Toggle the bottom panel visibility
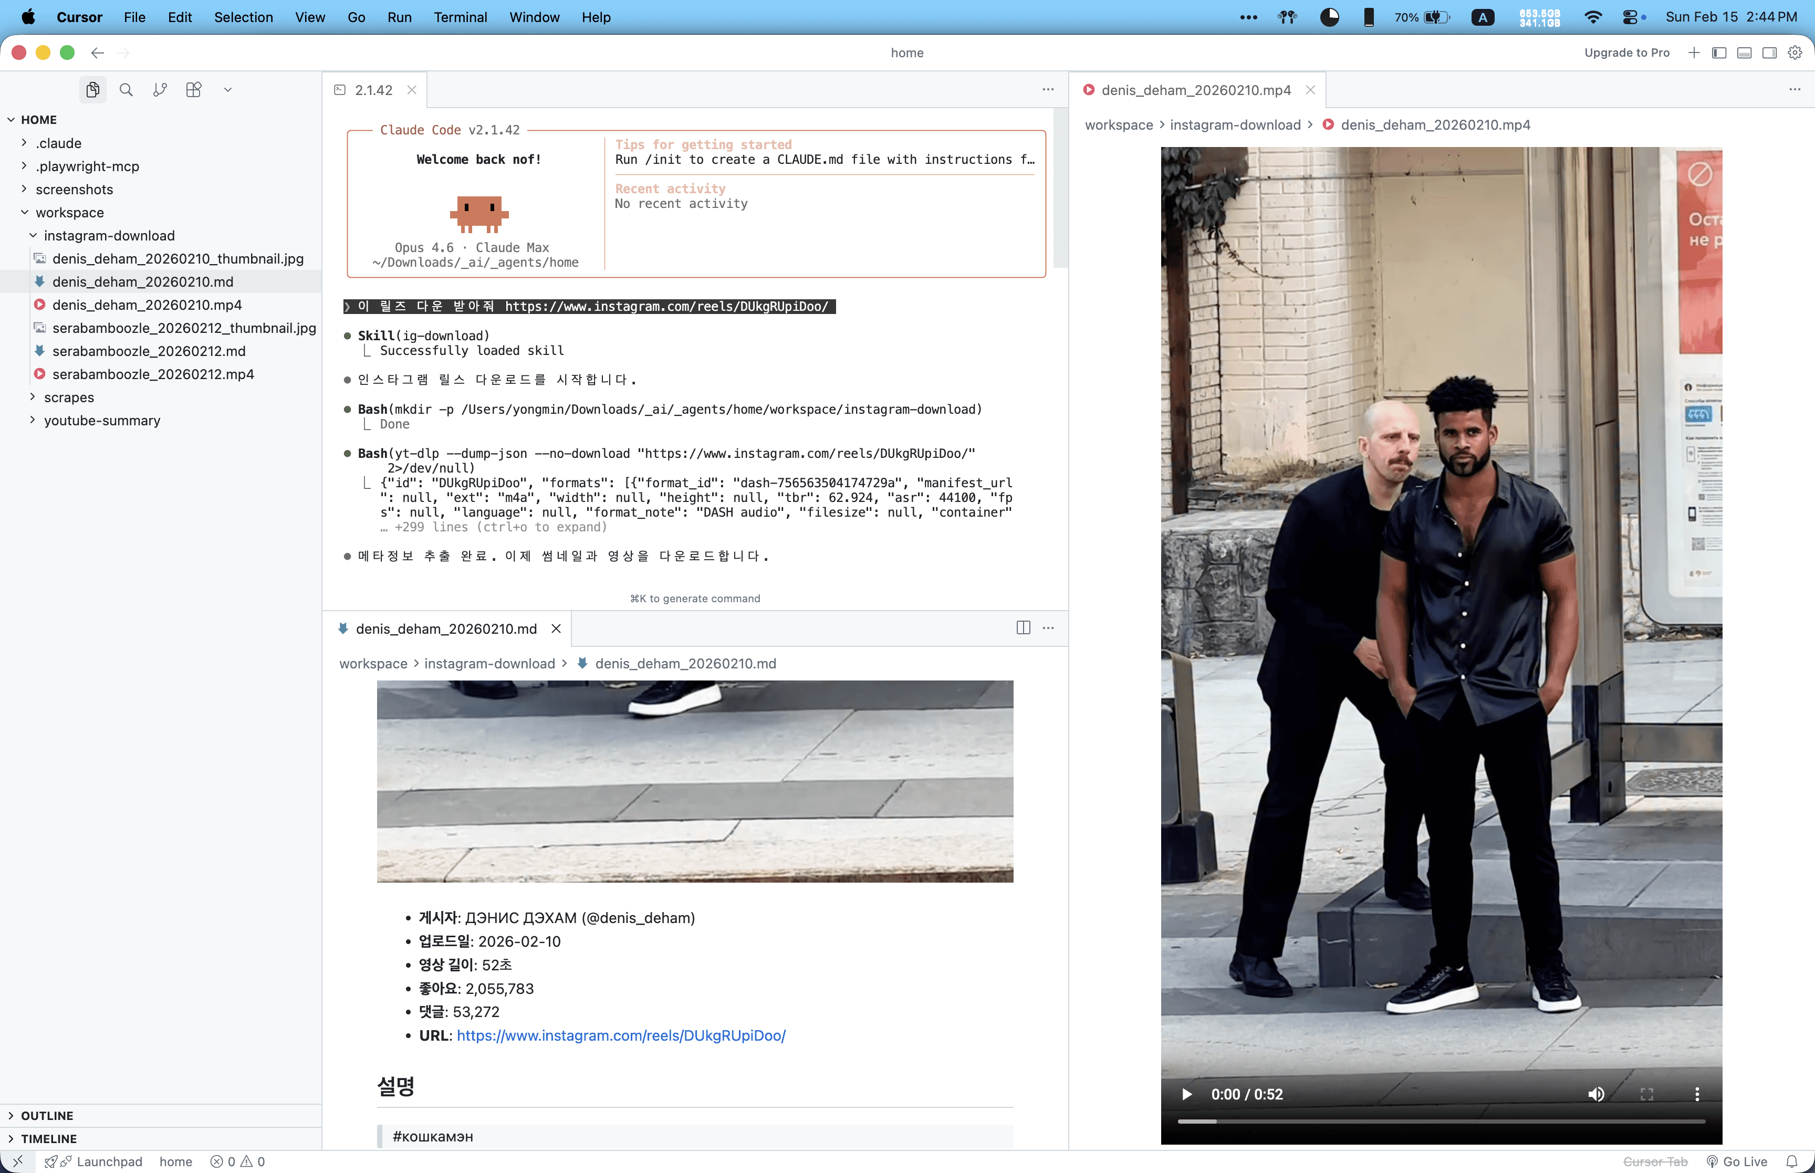 (1744, 53)
